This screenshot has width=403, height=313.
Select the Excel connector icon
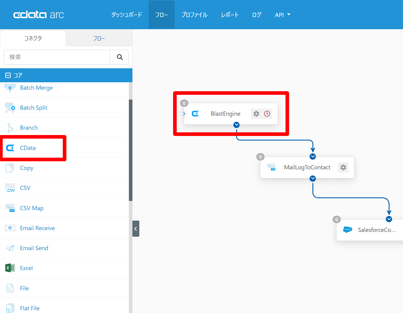[10, 268]
